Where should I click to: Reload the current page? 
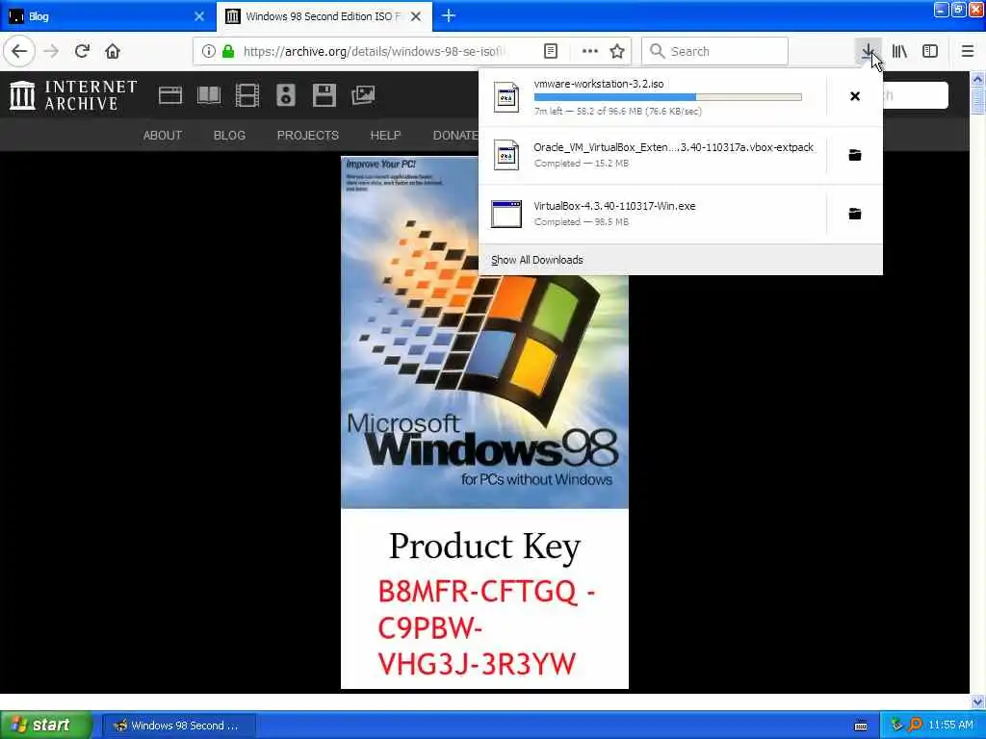[82, 51]
